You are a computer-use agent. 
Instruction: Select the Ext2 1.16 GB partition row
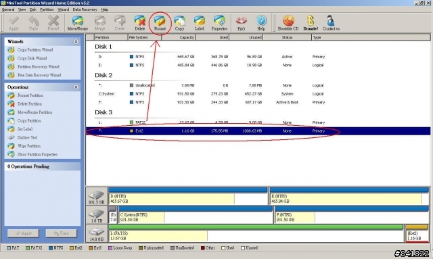coord(258,131)
